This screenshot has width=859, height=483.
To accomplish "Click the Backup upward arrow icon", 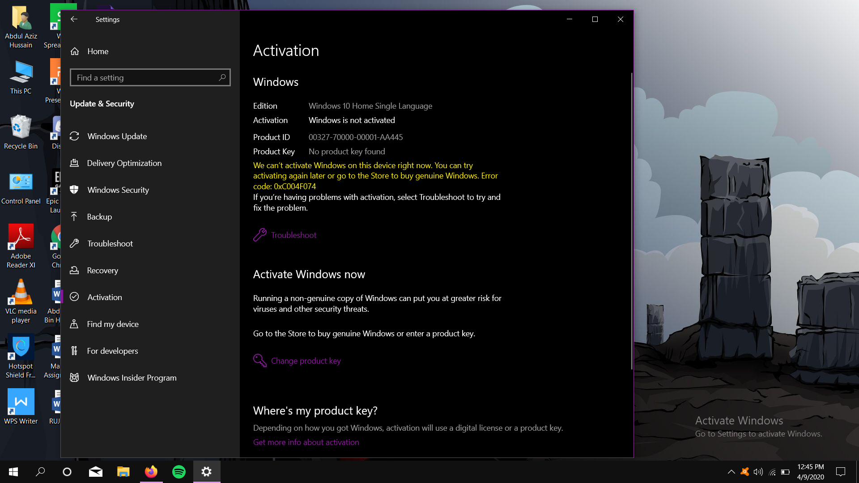I will pyautogui.click(x=74, y=217).
